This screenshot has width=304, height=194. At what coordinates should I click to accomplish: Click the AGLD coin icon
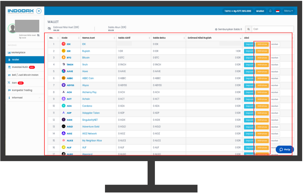pos(64,126)
